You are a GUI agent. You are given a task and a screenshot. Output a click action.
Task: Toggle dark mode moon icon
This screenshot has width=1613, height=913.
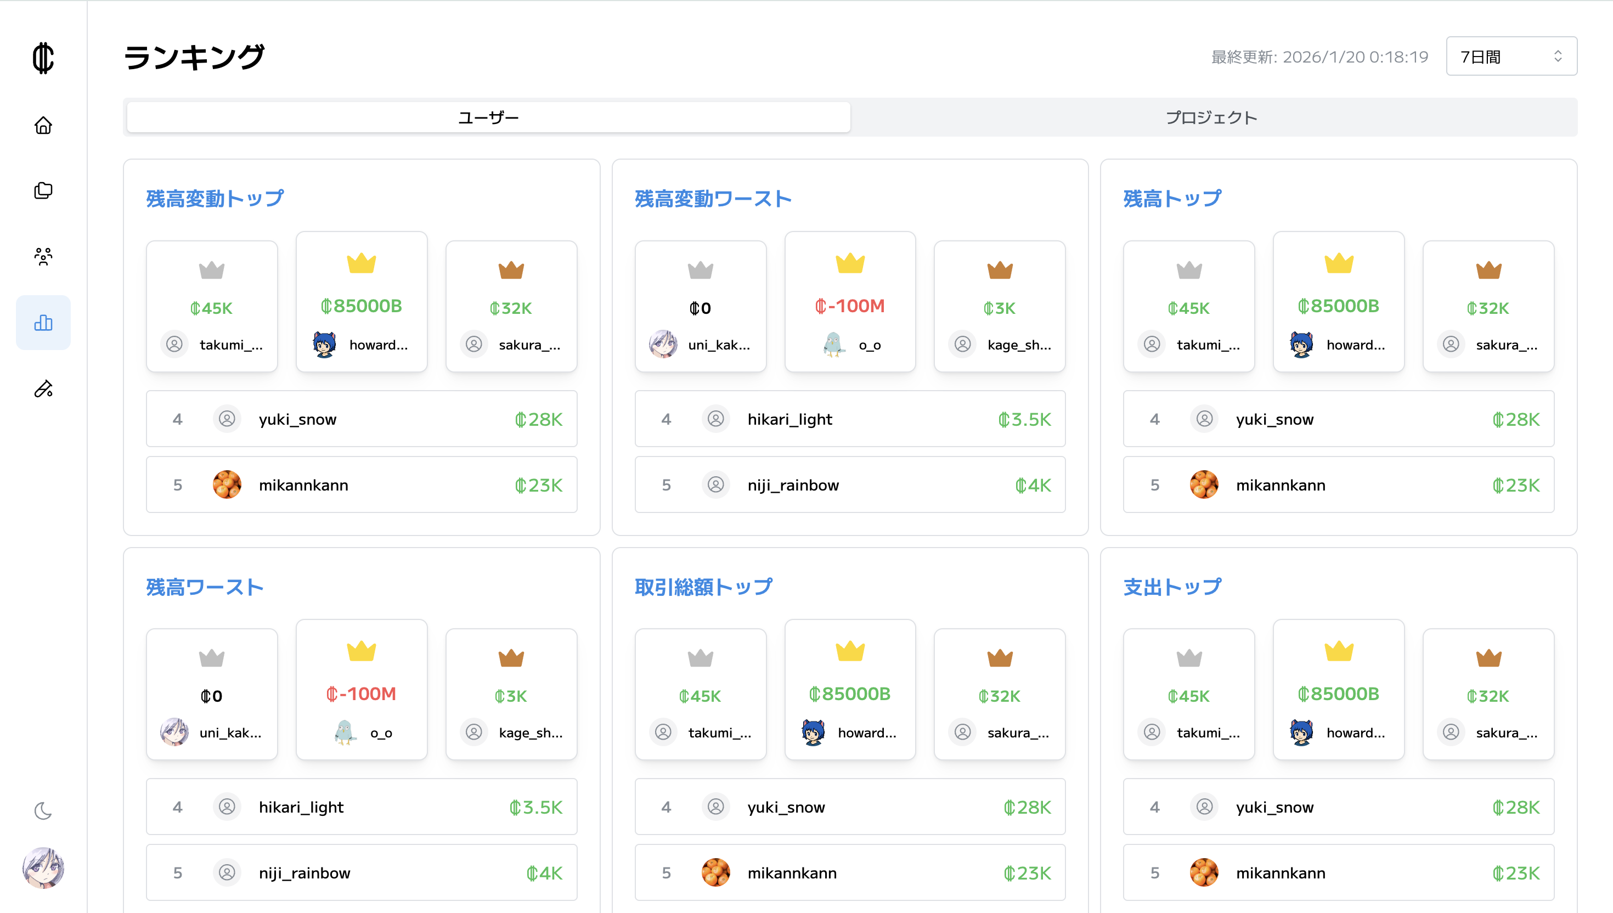[43, 811]
